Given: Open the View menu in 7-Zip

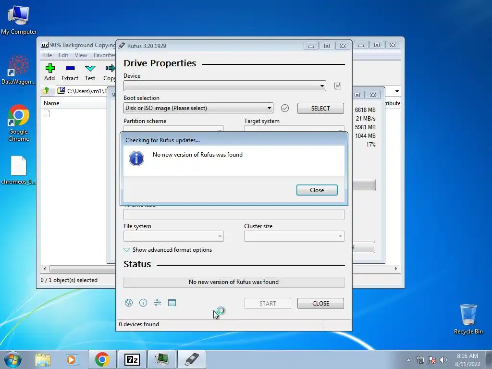Looking at the screenshot, I should tap(81, 55).
